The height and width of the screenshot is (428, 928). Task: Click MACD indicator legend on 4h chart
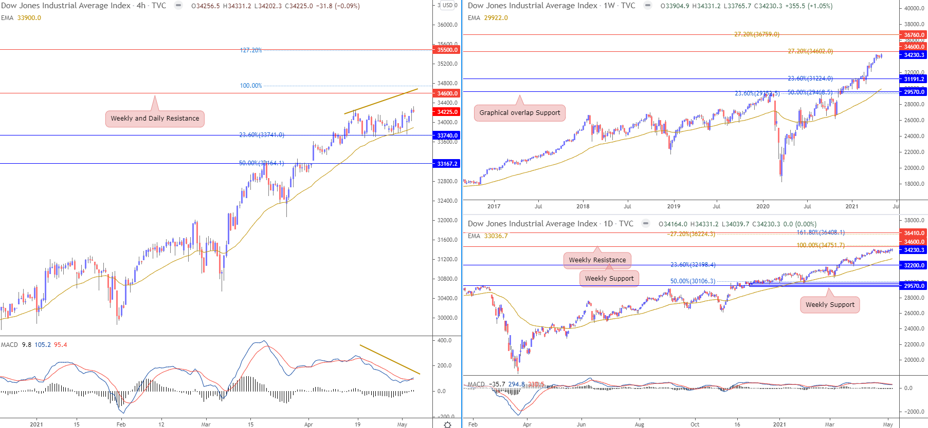point(34,345)
